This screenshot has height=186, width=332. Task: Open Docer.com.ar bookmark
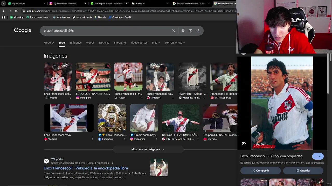pyautogui.click(x=38, y=17)
